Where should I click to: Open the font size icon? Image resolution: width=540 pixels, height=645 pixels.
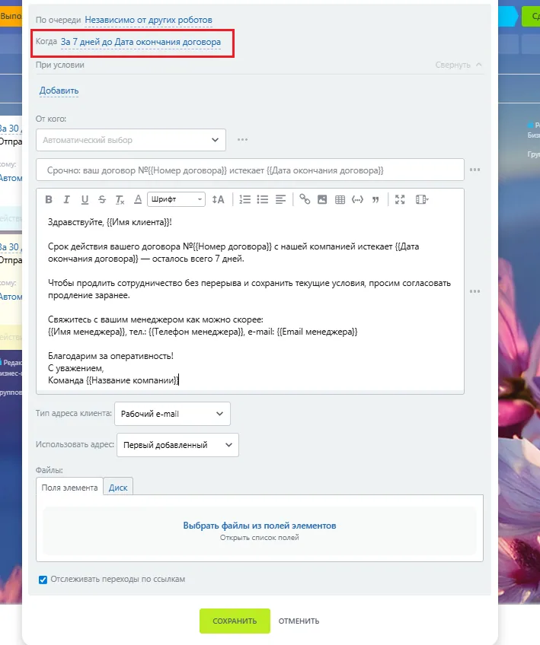coord(218,199)
